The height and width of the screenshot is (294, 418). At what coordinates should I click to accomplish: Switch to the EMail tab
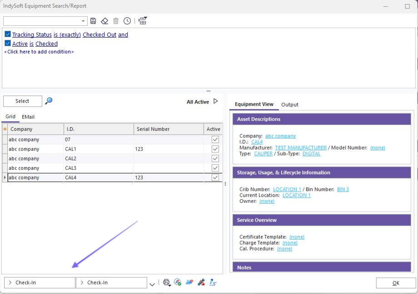coord(28,117)
